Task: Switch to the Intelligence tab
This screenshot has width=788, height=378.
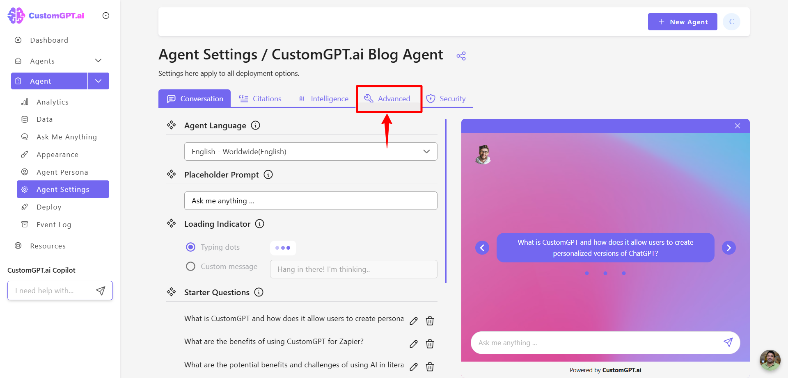Action: coord(324,99)
